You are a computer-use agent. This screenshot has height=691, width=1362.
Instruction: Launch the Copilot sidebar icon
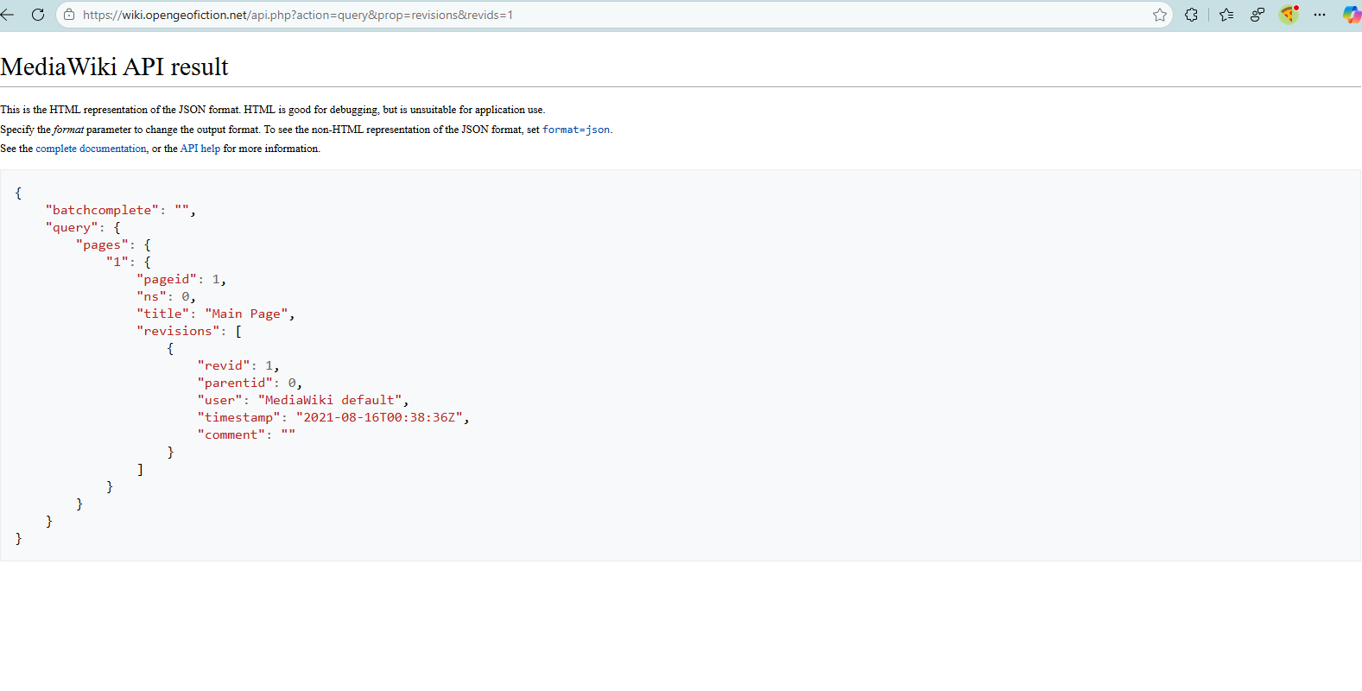click(1352, 15)
